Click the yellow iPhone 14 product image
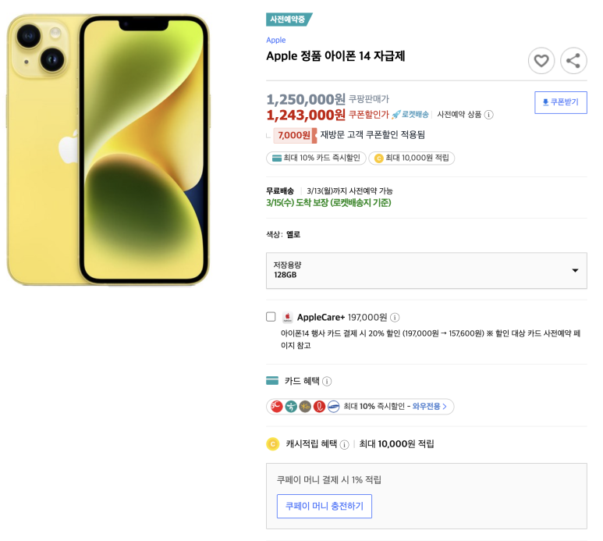The image size is (603, 541). (x=108, y=150)
